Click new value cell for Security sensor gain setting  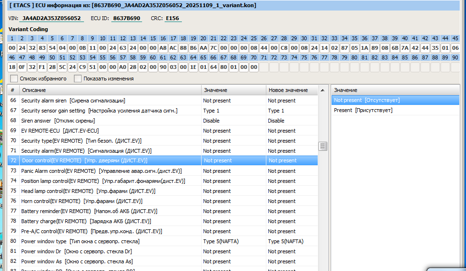(x=291, y=111)
